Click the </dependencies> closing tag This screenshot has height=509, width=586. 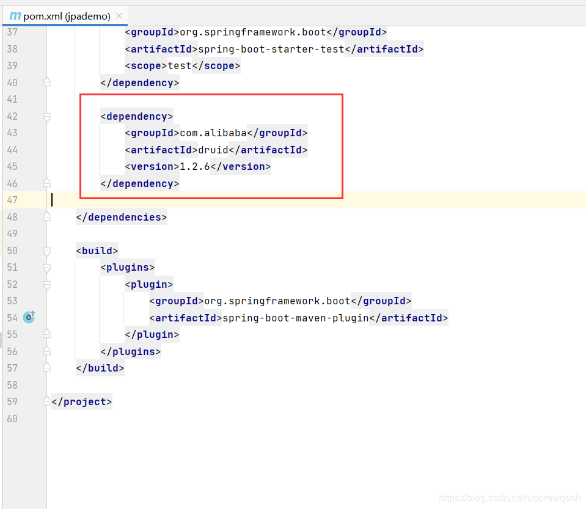click(x=122, y=217)
